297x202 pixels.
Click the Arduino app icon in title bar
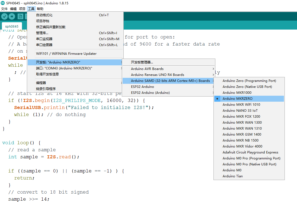(x=3, y=3)
